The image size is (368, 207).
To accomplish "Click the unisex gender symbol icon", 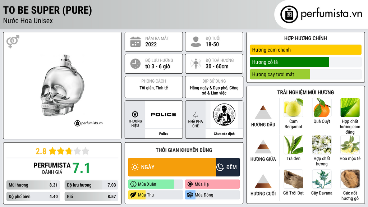I will point(13,42).
